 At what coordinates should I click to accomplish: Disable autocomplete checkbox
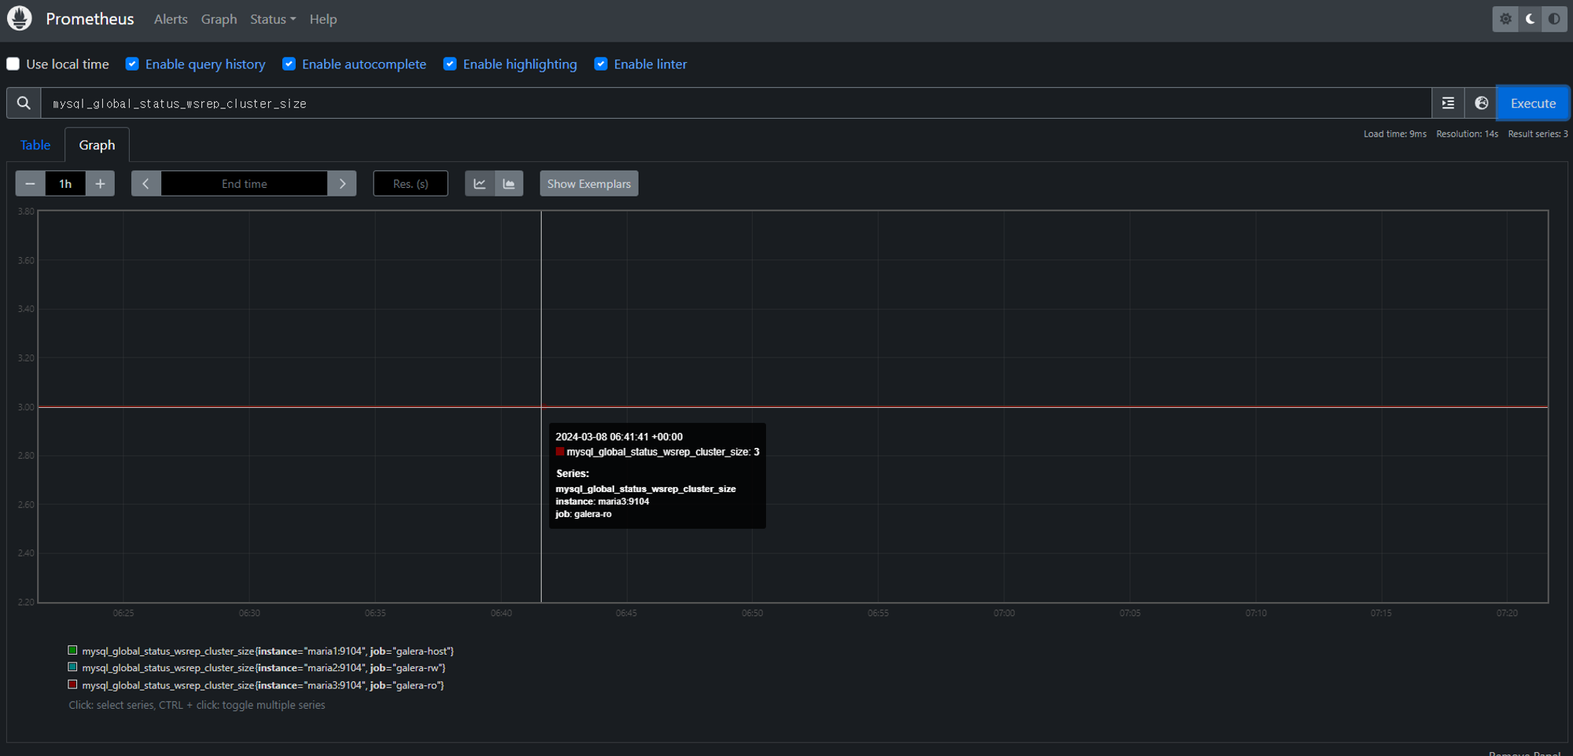point(289,64)
